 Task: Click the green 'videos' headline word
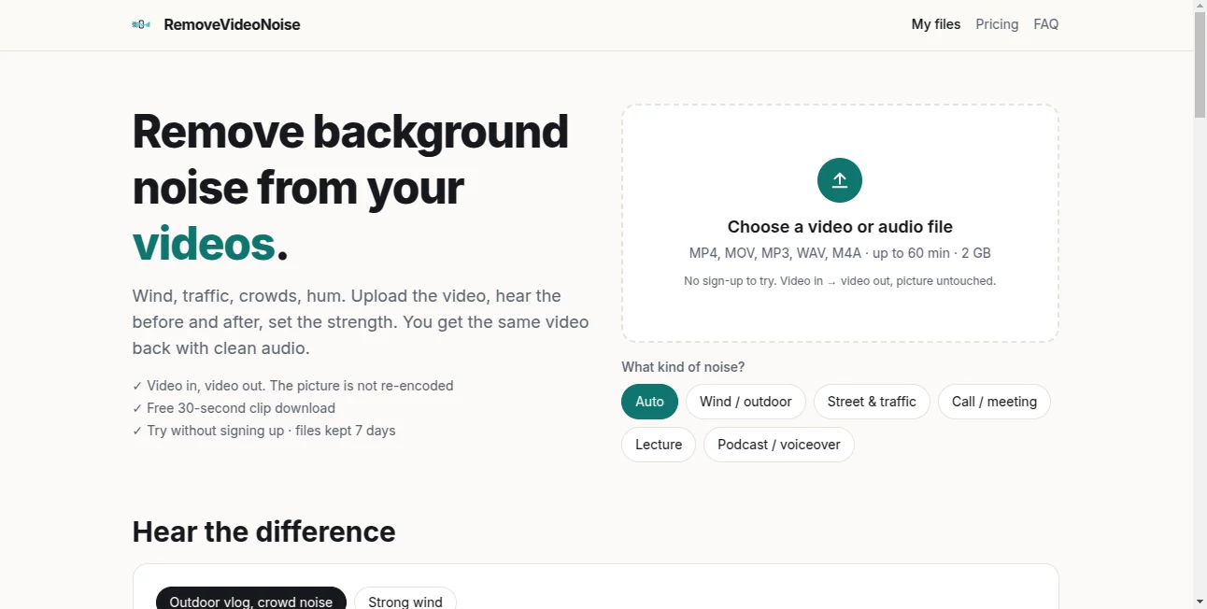coord(204,243)
